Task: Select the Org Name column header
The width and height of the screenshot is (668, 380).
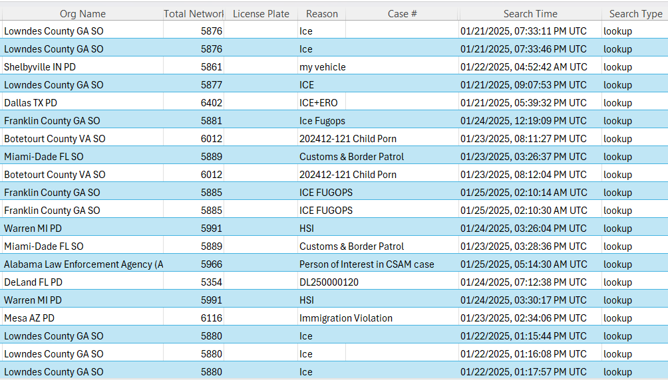Action: (x=83, y=13)
